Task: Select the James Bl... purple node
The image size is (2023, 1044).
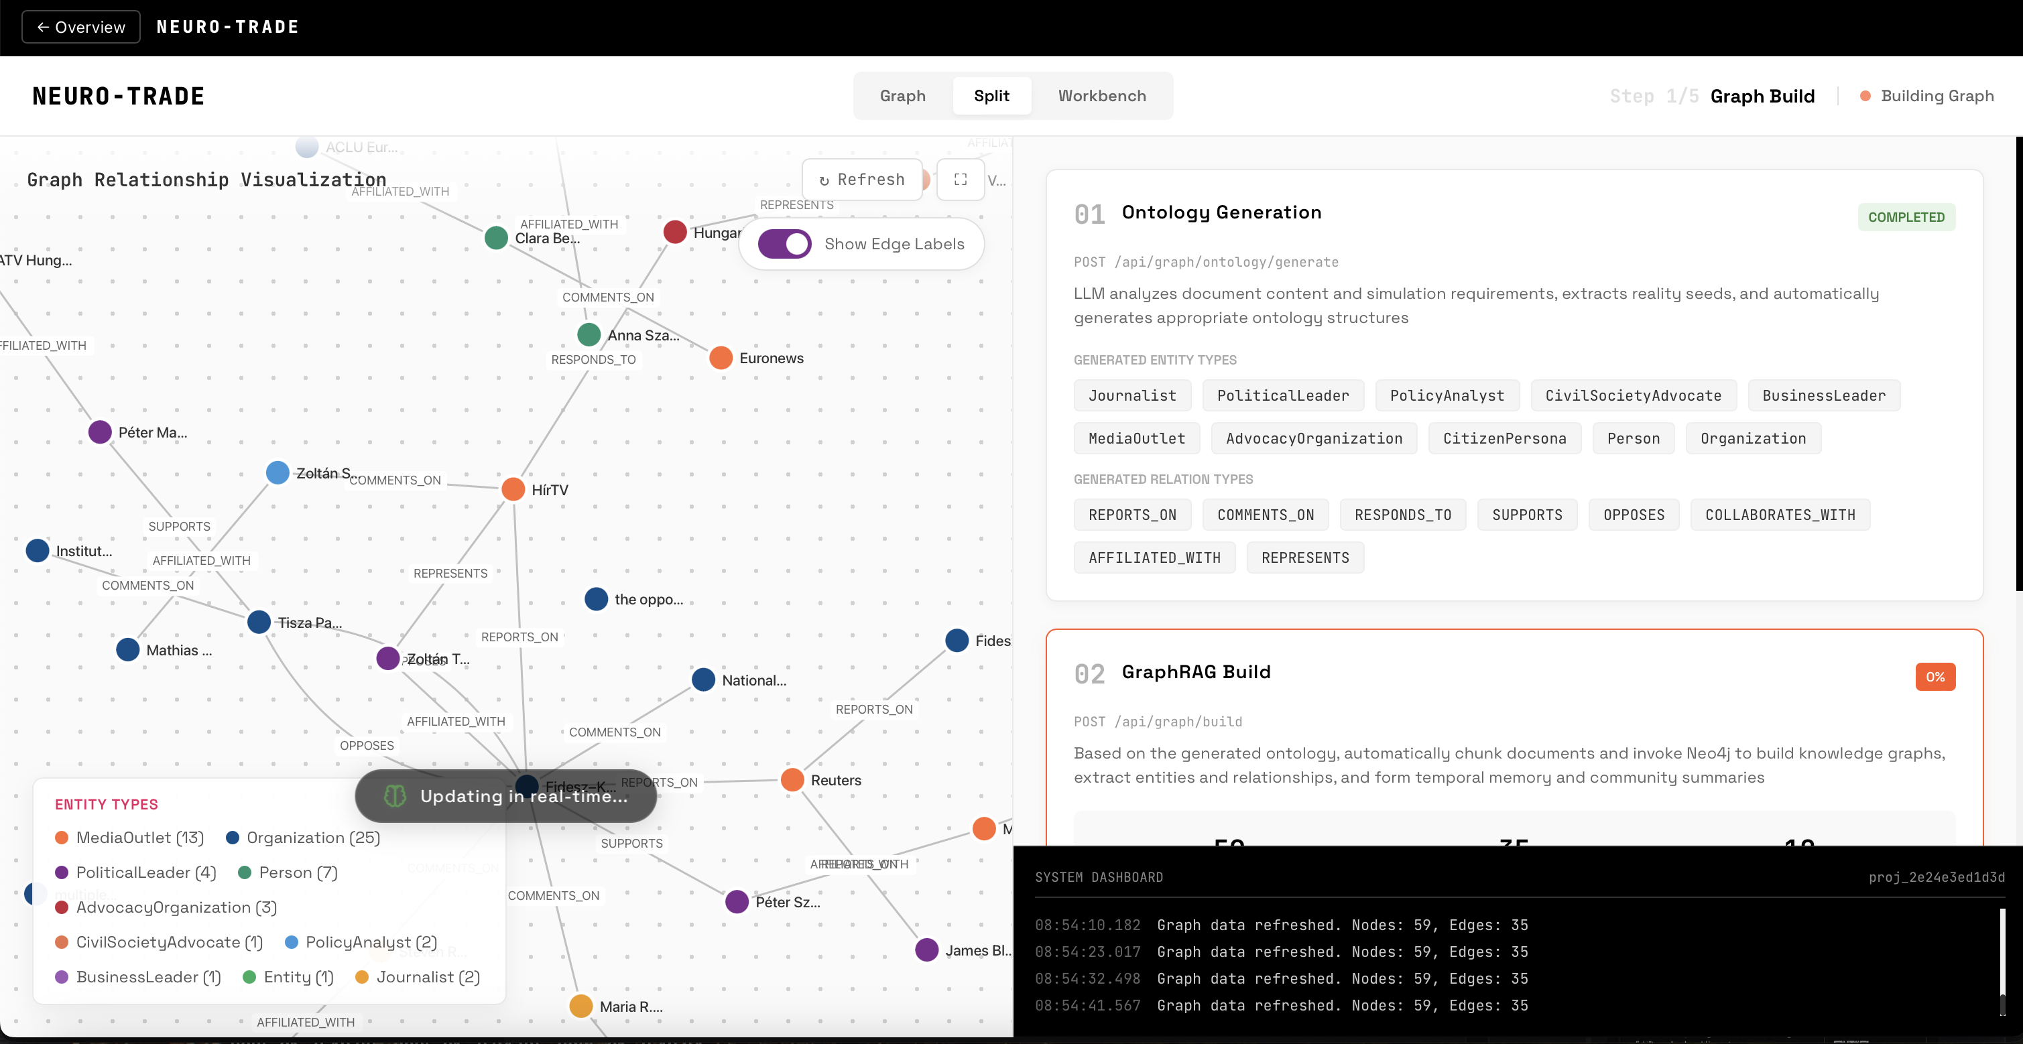Action: click(x=926, y=950)
